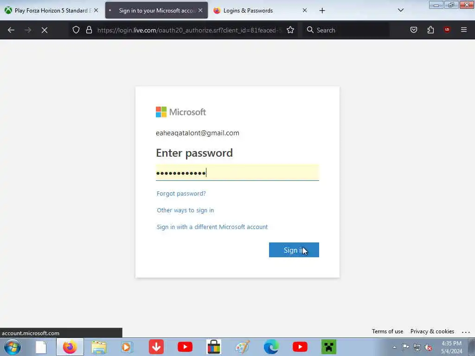
Task: Open the Windows Start button
Action: click(x=13, y=347)
